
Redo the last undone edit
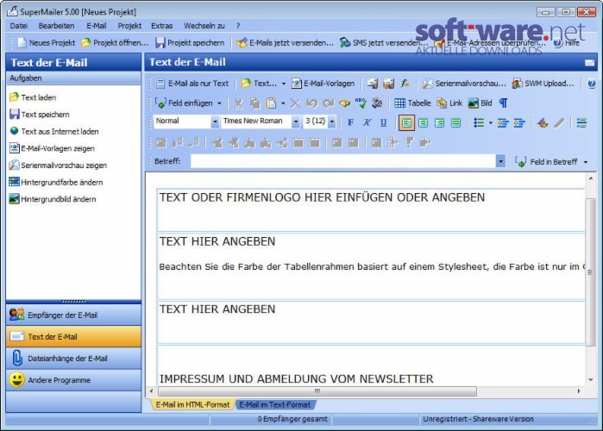click(328, 103)
